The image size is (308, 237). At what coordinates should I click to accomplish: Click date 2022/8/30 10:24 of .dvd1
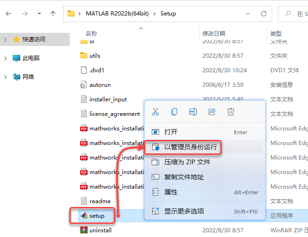[x=225, y=70]
